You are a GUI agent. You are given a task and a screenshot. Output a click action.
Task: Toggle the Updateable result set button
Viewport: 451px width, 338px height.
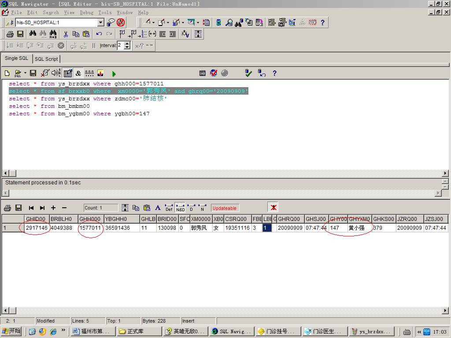(x=225, y=208)
